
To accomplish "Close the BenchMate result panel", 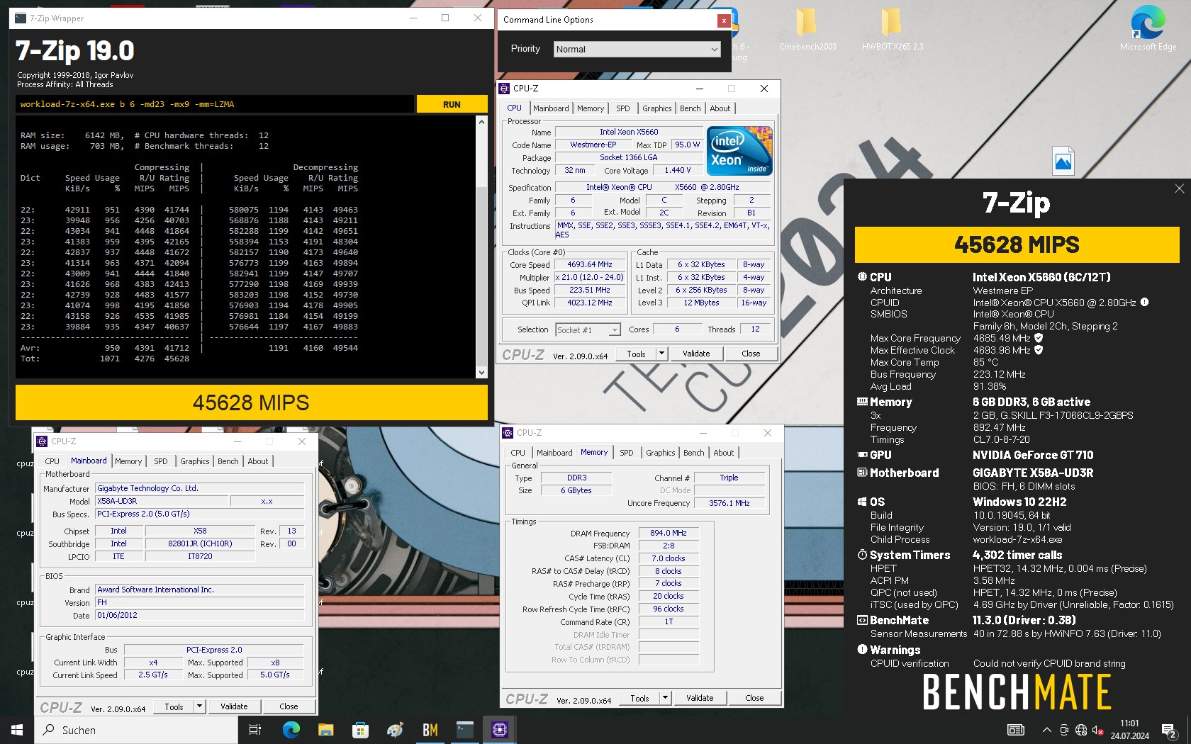I will pos(1179,188).
